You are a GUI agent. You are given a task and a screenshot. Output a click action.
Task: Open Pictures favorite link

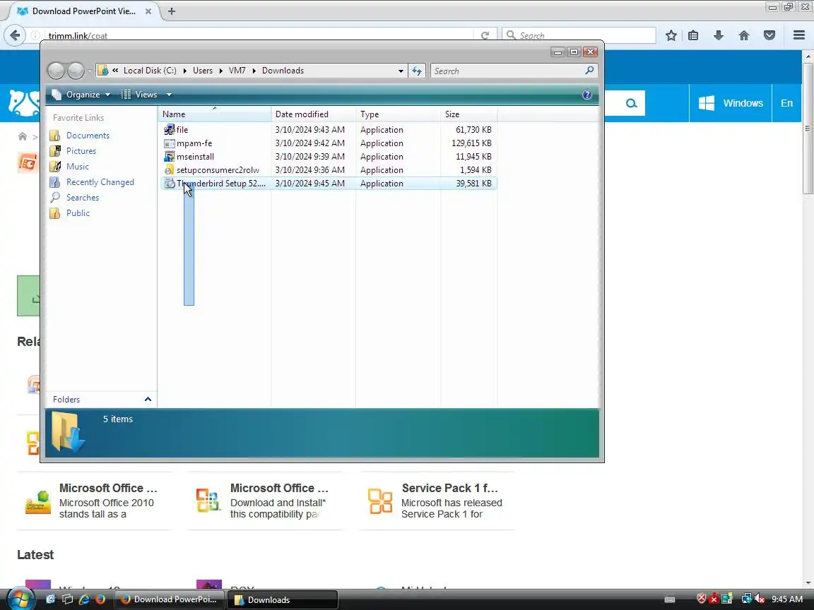[x=81, y=151]
